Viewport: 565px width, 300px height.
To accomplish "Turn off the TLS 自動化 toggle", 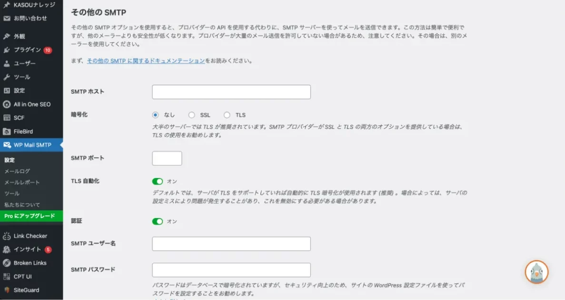I will point(158,181).
